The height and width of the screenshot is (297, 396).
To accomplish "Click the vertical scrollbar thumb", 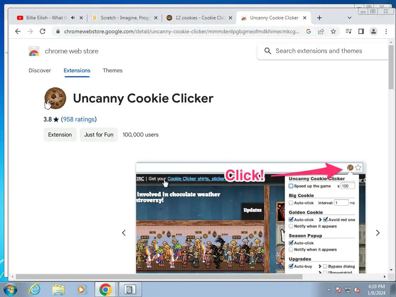I will (391, 67).
